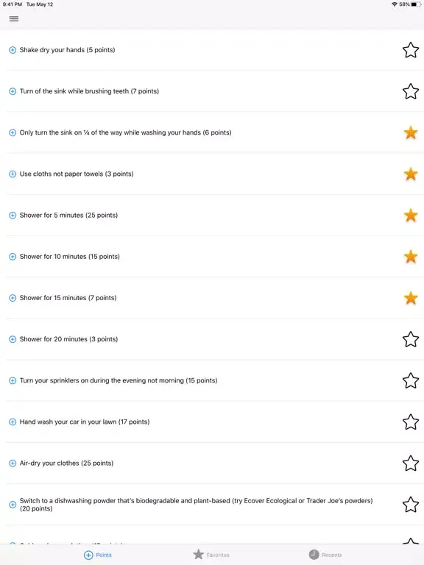Add points for dishwashing powder switch
Viewport: 424px width, 565px height.
(x=13, y=505)
